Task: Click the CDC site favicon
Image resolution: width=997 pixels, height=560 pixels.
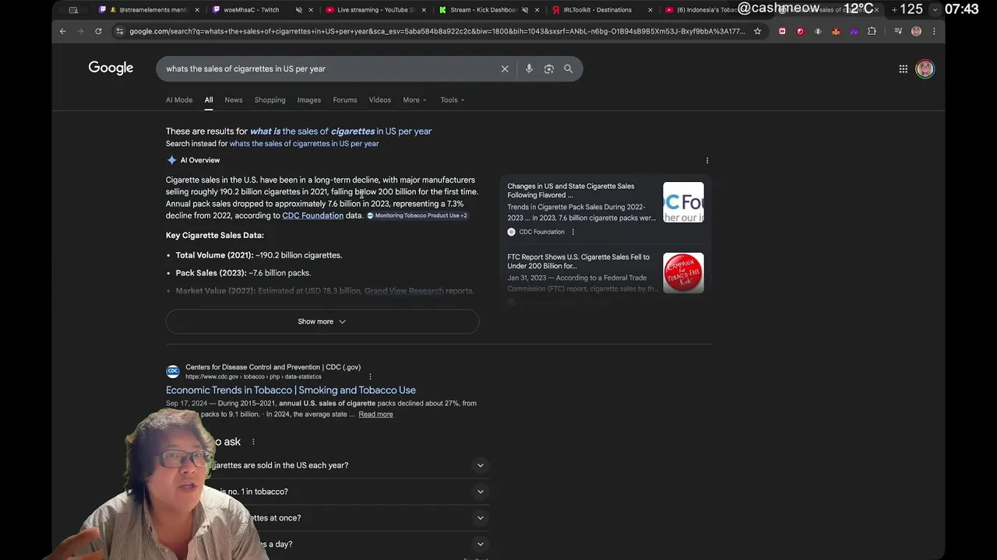Action: coord(173,371)
